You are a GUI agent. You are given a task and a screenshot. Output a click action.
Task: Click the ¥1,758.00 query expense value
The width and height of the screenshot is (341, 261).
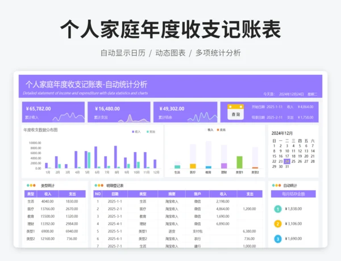coord(306,117)
